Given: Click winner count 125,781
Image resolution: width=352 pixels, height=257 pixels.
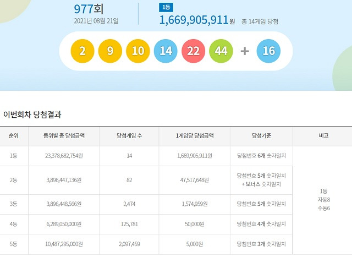Looking at the screenshot, I should (x=129, y=224).
